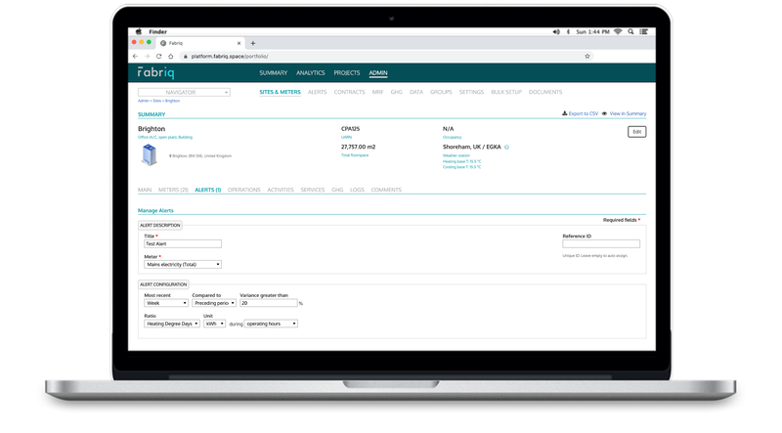The width and height of the screenshot is (782, 433).
Task: Open Spotlight search icon
Action: point(630,31)
